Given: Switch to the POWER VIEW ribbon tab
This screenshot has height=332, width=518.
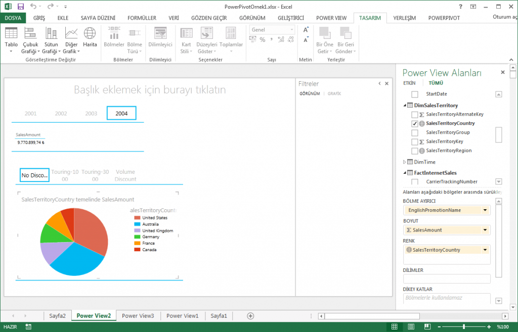Looking at the screenshot, I should 331,18.
